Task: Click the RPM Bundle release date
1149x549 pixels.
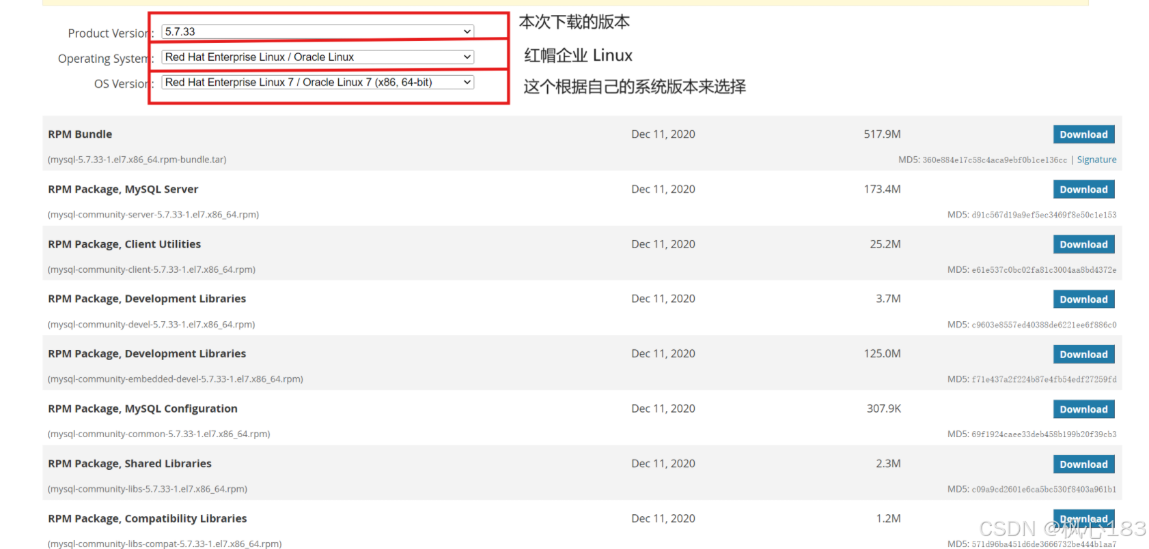Action: click(x=663, y=134)
